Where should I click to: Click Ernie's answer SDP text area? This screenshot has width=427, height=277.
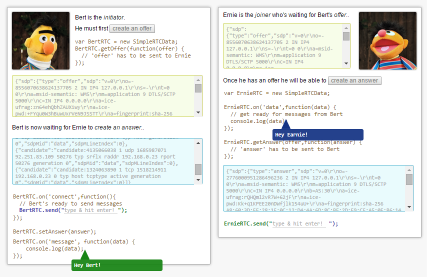[x=318, y=188]
